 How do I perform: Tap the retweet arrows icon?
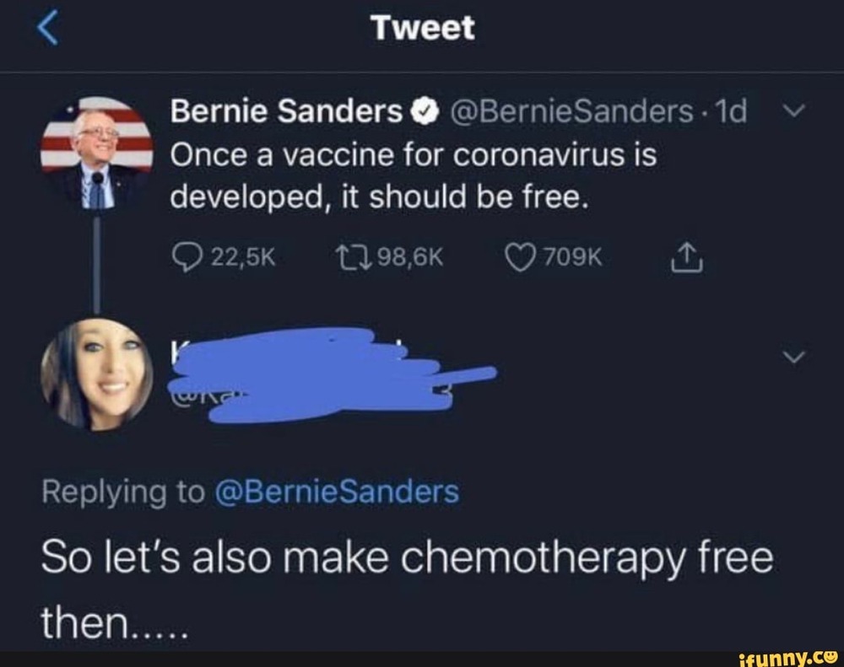click(x=354, y=257)
